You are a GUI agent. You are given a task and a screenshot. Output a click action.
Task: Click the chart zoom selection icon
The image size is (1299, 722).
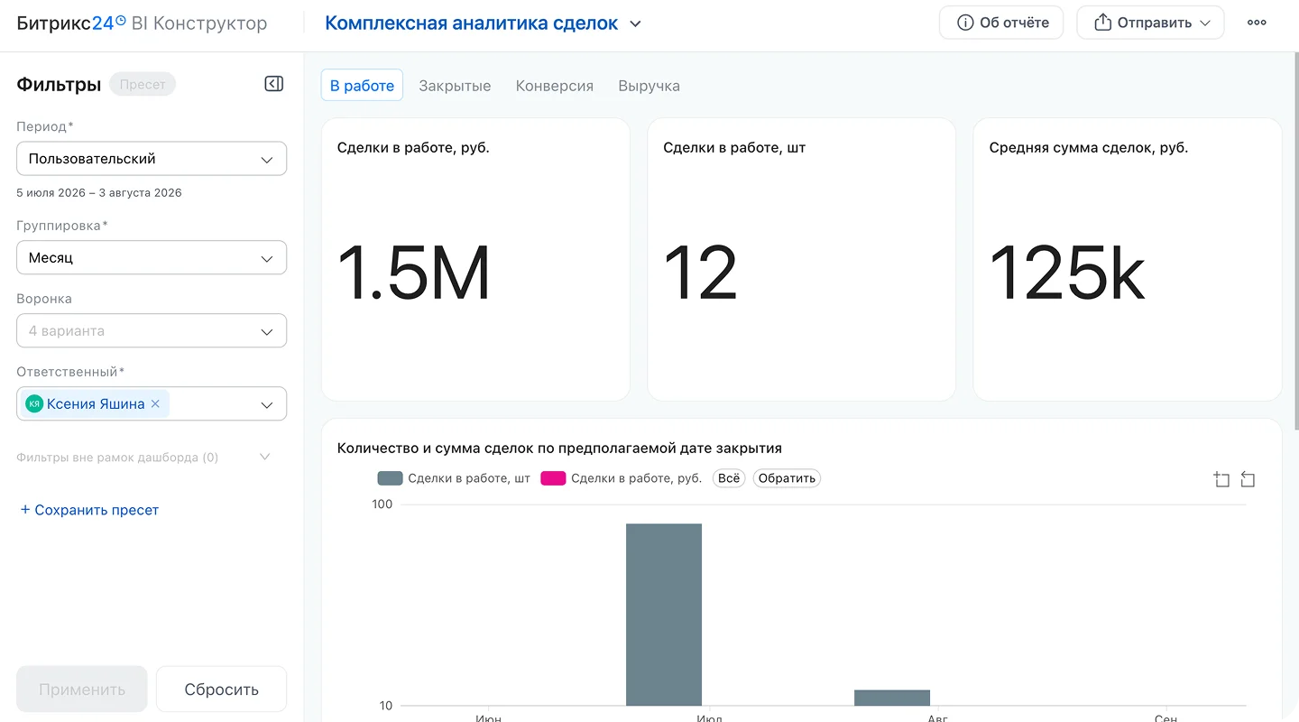1221,479
